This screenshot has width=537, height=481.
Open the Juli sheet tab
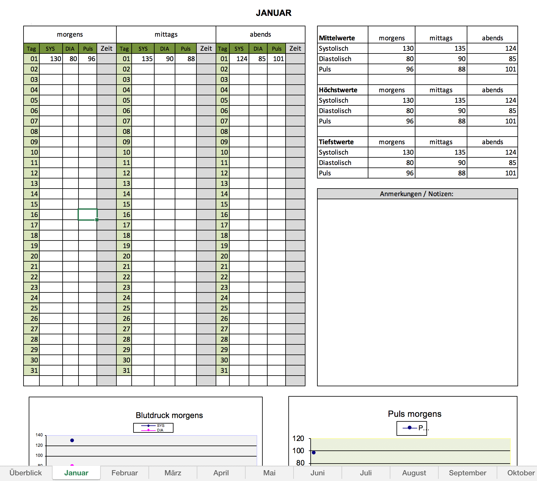(366, 473)
